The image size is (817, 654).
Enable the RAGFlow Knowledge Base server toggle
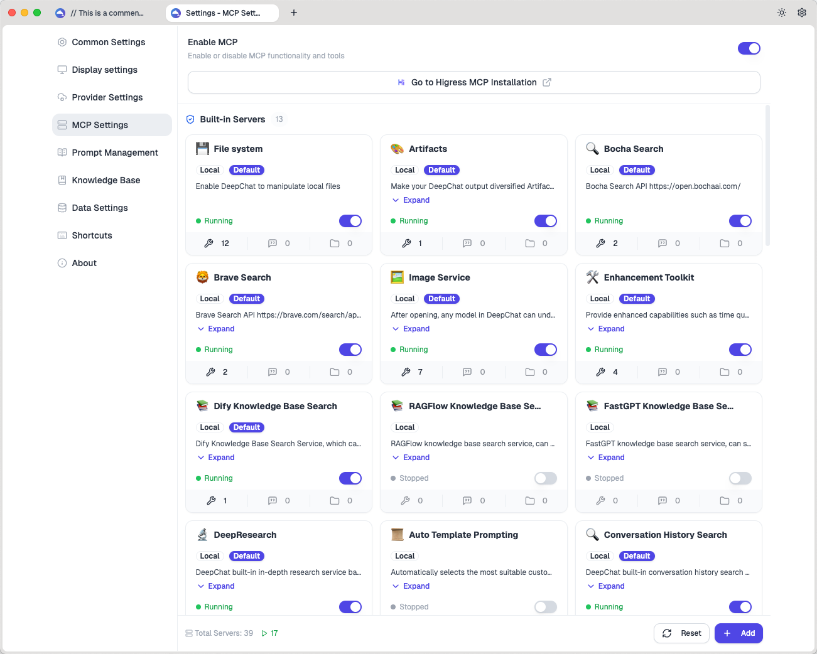click(x=546, y=478)
